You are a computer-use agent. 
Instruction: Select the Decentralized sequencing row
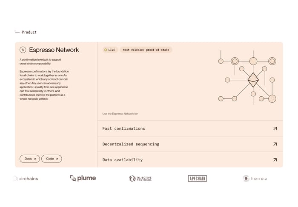(190, 144)
